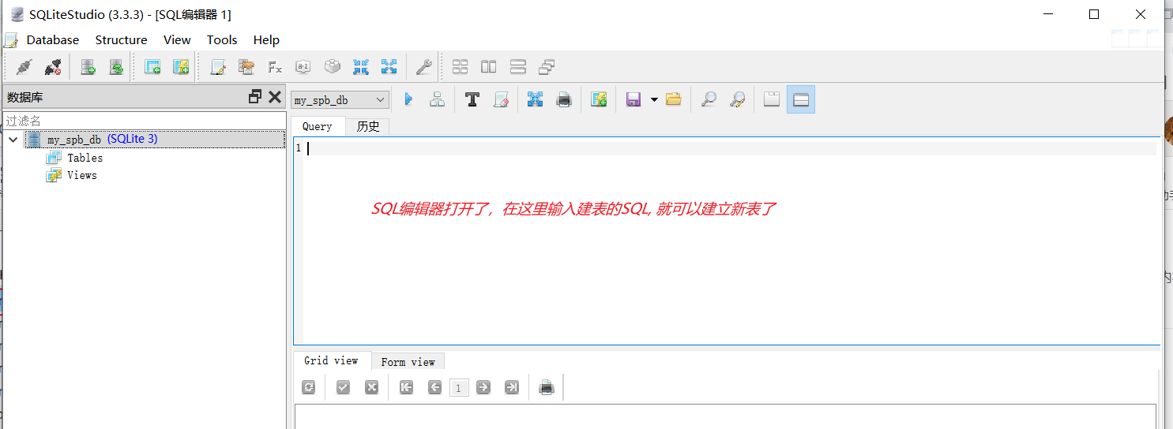Switch to the 历史 tab
Viewport: 1173px width, 429px height.
368,126
